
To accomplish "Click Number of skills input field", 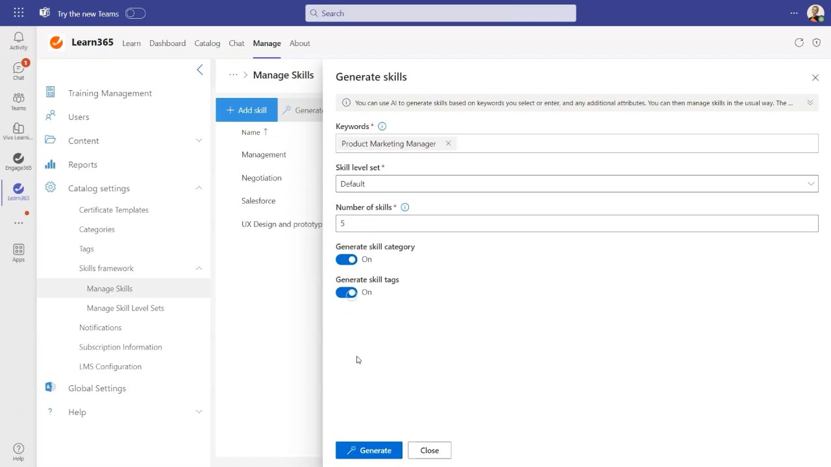I will tap(577, 223).
